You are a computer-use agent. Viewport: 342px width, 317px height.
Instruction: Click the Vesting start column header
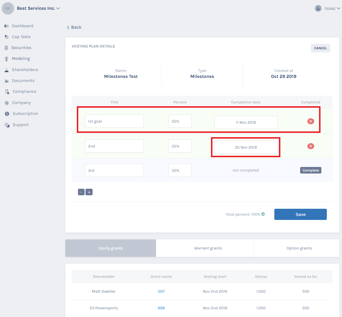(x=215, y=276)
